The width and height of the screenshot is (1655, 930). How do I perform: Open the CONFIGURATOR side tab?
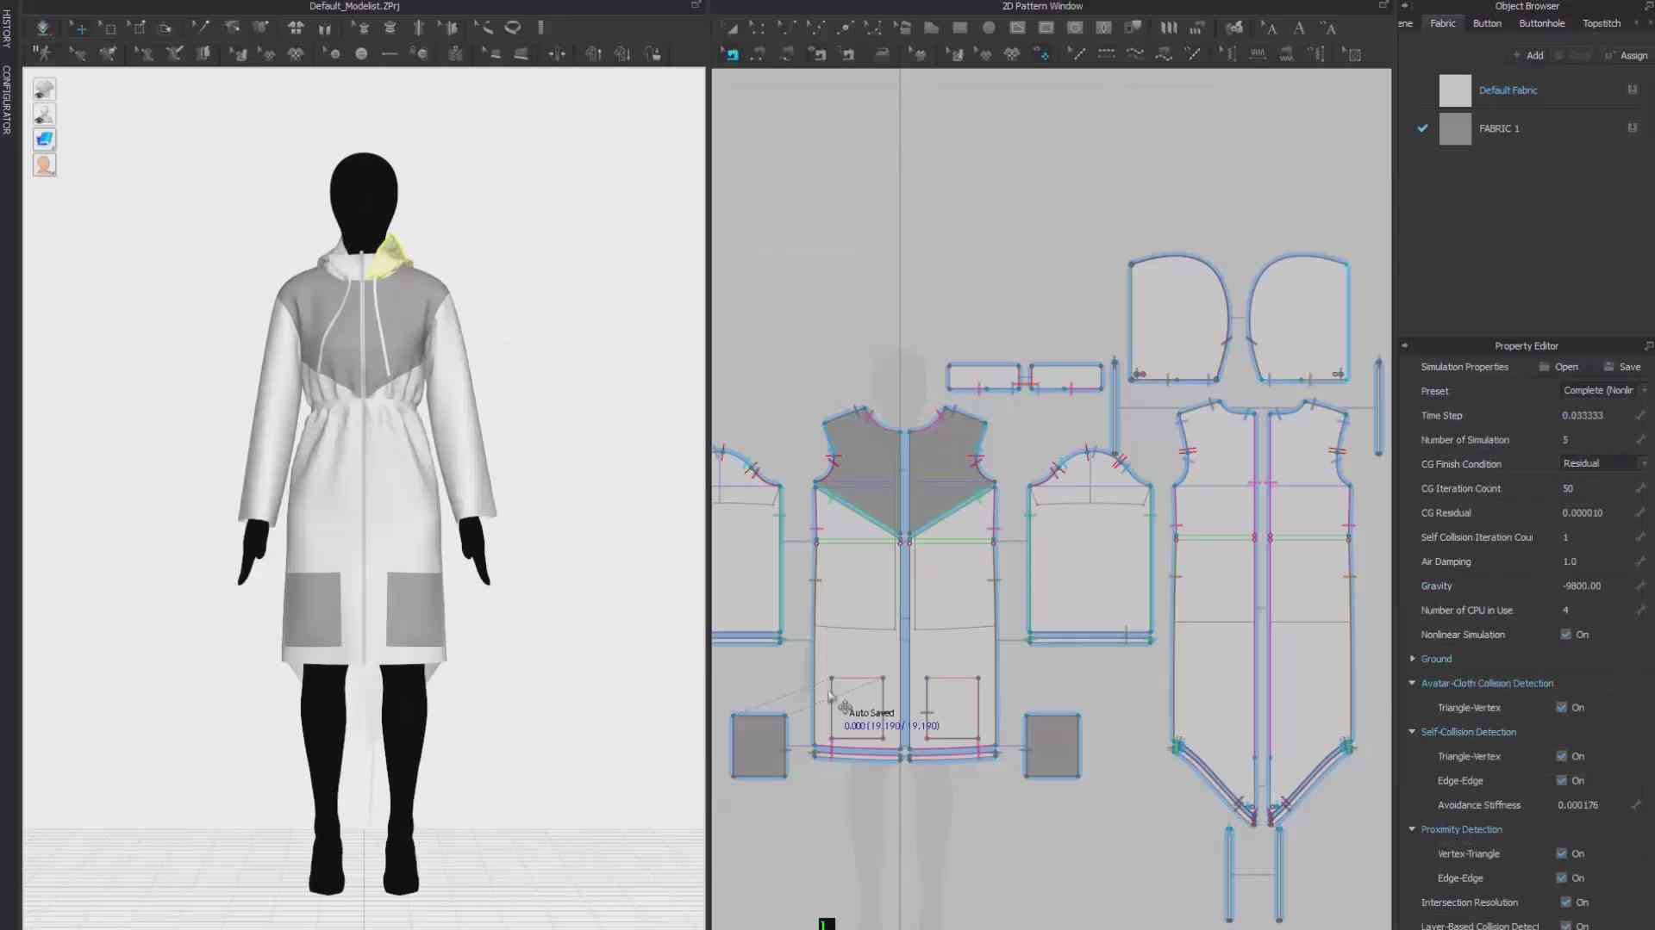coord(6,100)
